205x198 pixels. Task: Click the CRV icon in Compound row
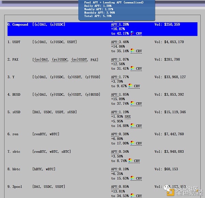pos(132,33)
